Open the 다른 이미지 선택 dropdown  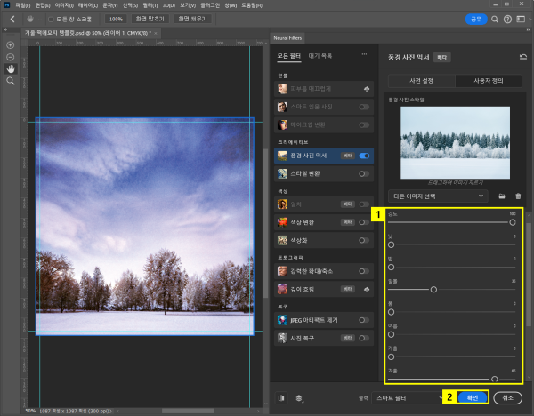pos(438,196)
